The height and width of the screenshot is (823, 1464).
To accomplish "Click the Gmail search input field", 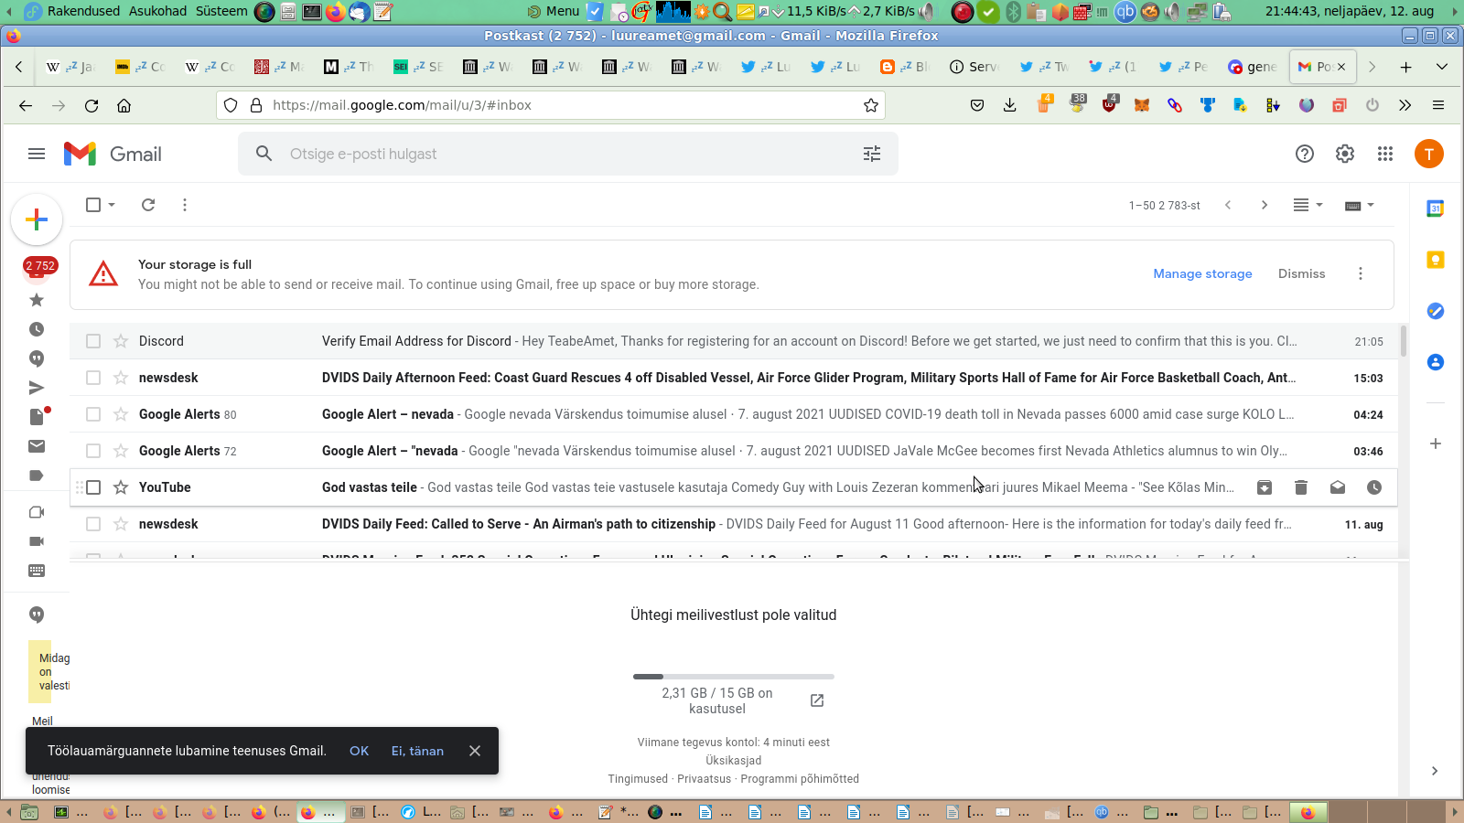I will pos(568,154).
